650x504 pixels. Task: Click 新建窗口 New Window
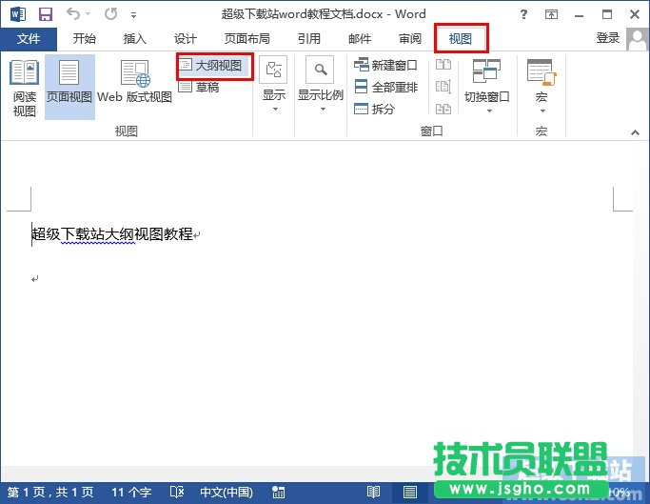click(385, 65)
